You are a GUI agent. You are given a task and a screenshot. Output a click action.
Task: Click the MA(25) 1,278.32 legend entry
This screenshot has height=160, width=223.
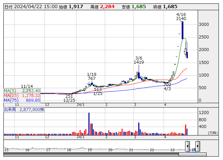point(22,96)
